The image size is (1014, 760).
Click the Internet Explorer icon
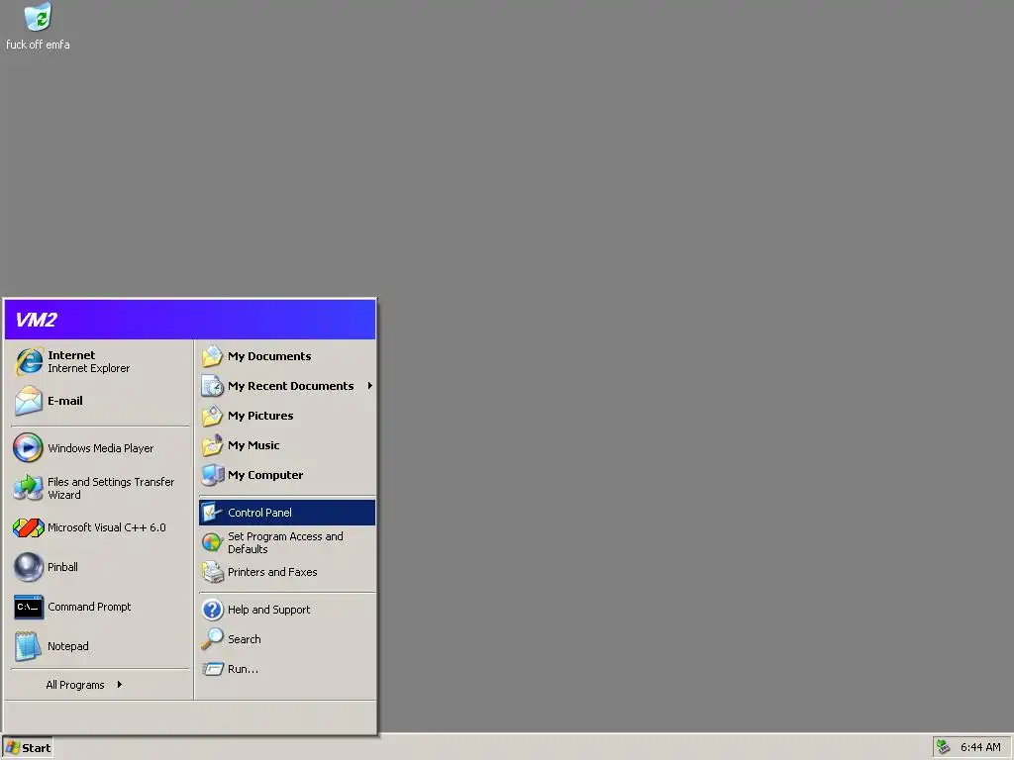29,361
